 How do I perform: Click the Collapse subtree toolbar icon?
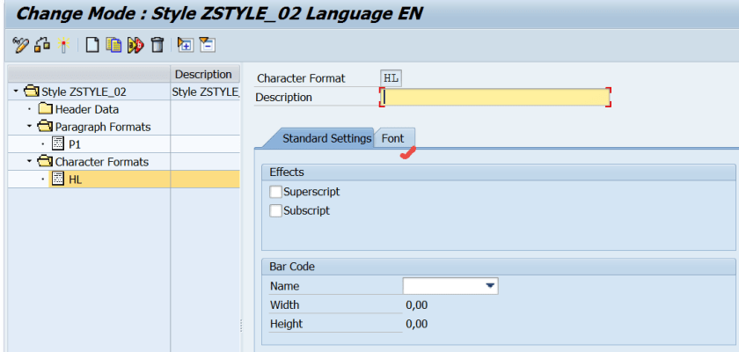(207, 45)
